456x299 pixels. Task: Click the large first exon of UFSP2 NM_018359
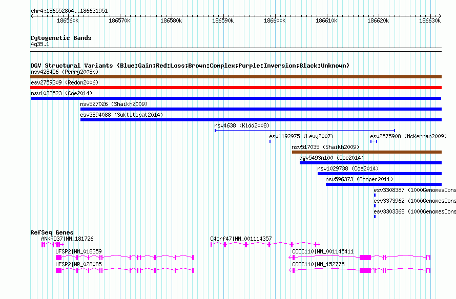coord(59,258)
